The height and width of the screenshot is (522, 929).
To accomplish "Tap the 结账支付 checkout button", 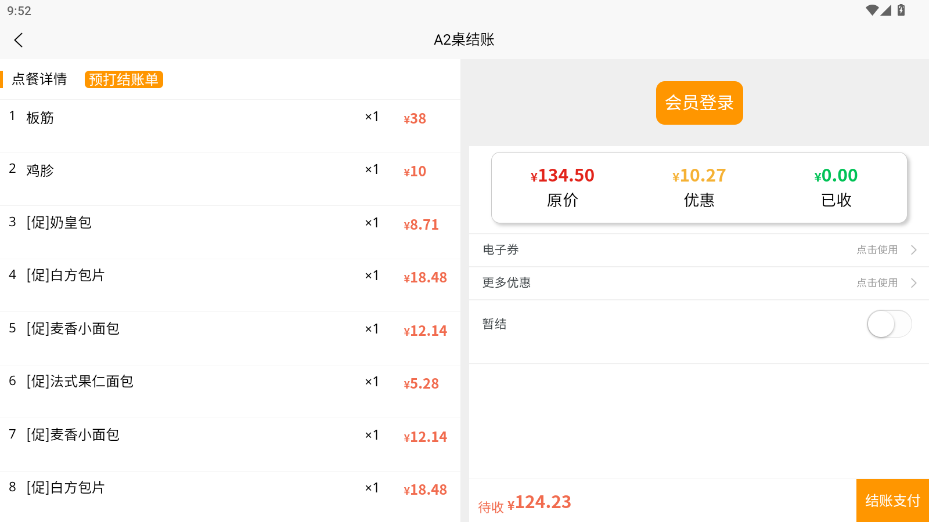I will 892,501.
